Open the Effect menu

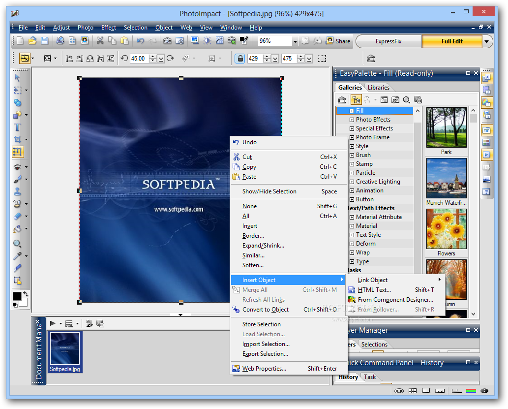pos(109,28)
